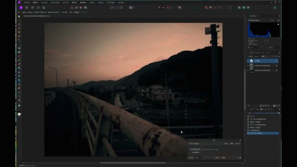
Task: Click the Layers panel search magnifier icon
Action: [x=249, y=105]
